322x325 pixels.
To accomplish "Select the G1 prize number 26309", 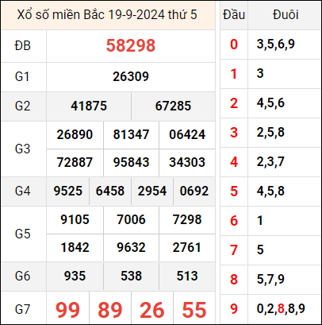I will point(131,77).
